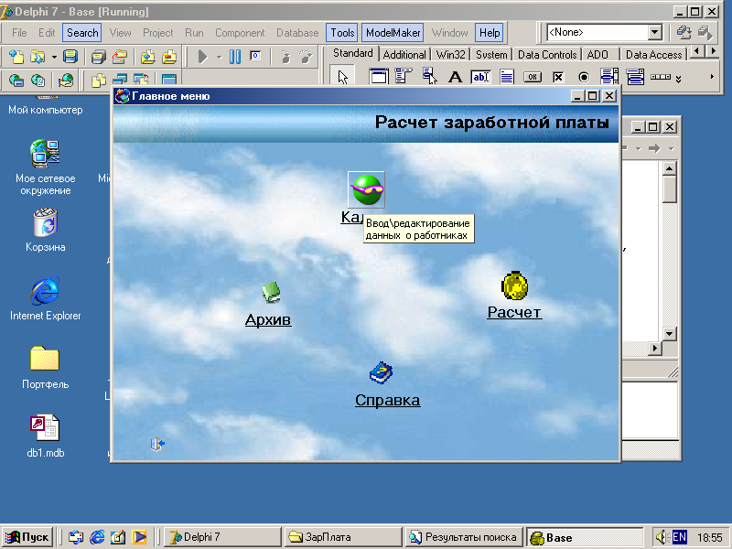Click the New items toolbar icon
Image resolution: width=732 pixels, height=549 pixels.
(16, 57)
